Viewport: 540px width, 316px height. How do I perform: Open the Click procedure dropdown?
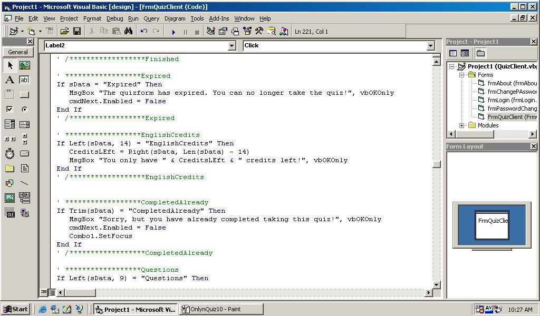(430, 46)
